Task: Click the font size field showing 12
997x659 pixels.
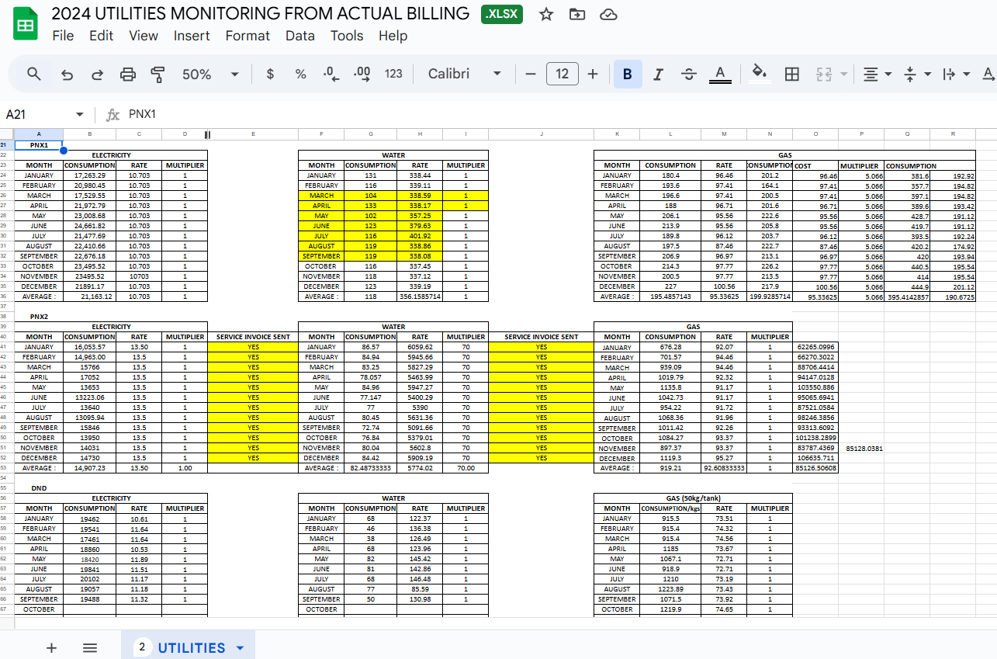Action: pos(563,74)
